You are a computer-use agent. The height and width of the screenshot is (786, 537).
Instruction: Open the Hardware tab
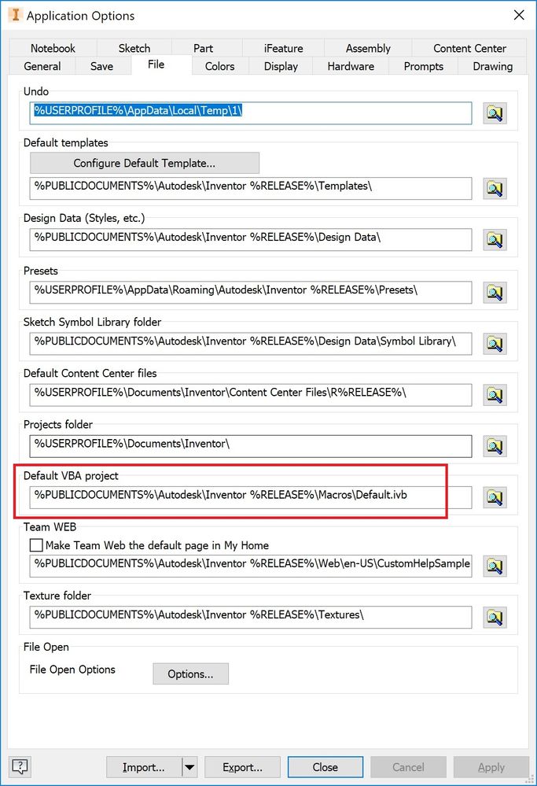[351, 66]
